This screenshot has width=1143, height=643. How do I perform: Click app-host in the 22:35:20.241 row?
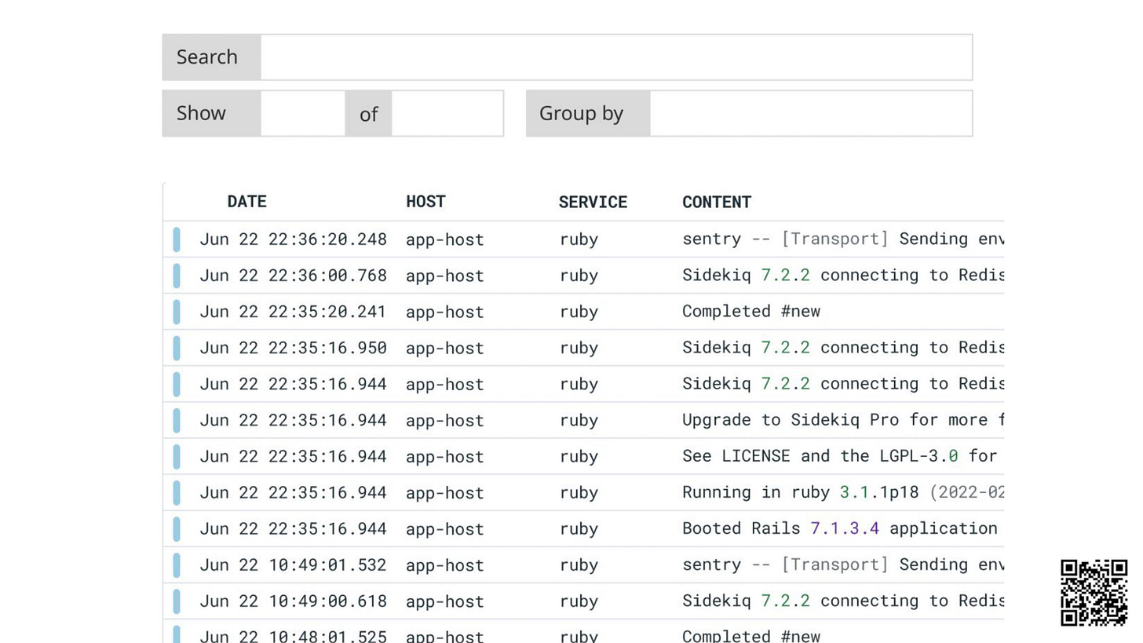[445, 312]
